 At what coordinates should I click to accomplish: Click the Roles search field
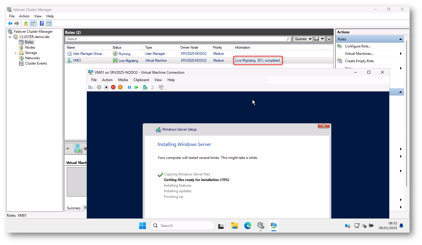pyautogui.click(x=176, y=39)
